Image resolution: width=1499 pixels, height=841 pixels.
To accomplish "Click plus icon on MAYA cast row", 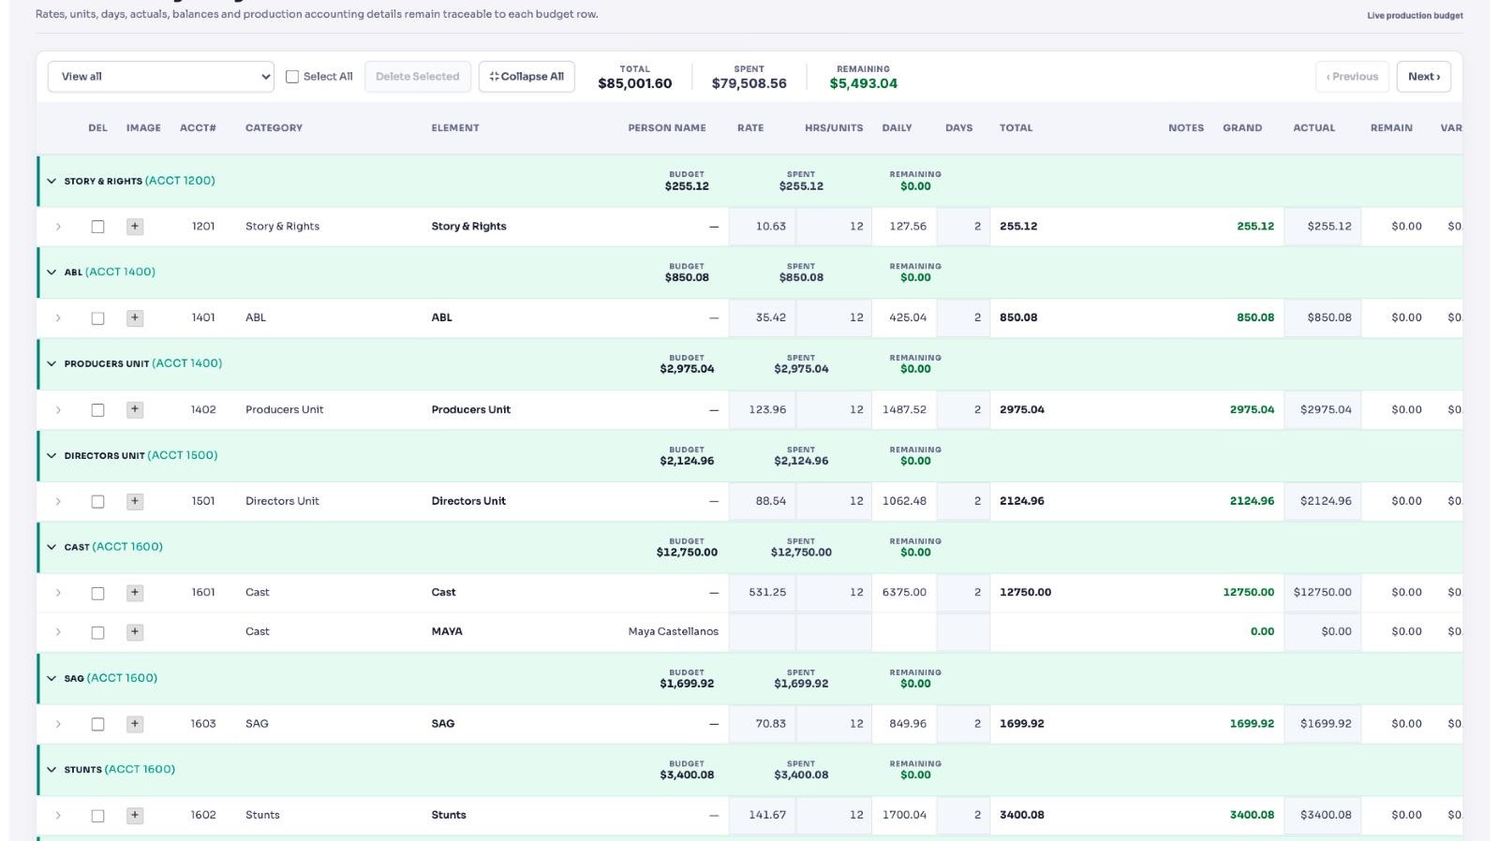I will [135, 632].
